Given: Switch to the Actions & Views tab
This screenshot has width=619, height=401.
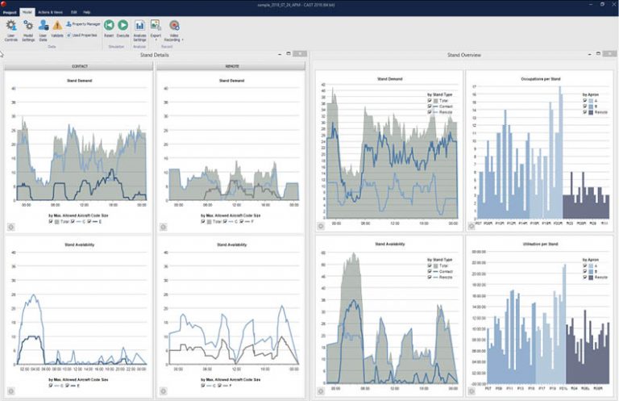Looking at the screenshot, I should [49, 13].
